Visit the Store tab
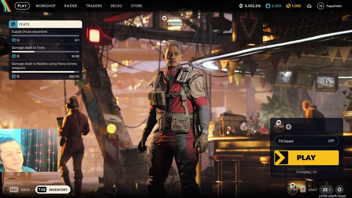Screen dimensions: 352x198 click(x=137, y=6)
